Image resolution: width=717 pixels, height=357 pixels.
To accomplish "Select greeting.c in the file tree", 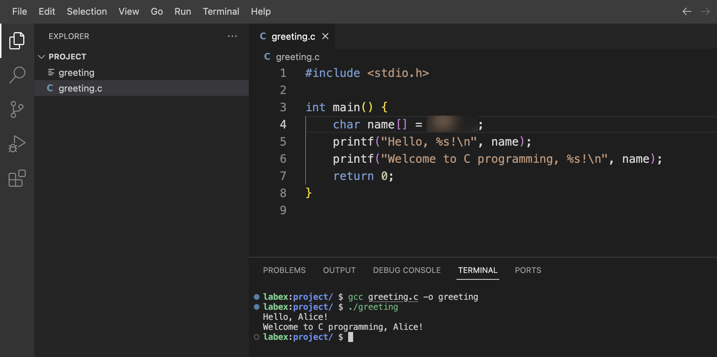I will 80,88.
